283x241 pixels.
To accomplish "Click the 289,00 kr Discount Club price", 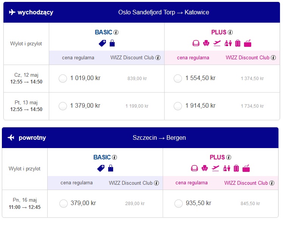I will coord(135,204).
